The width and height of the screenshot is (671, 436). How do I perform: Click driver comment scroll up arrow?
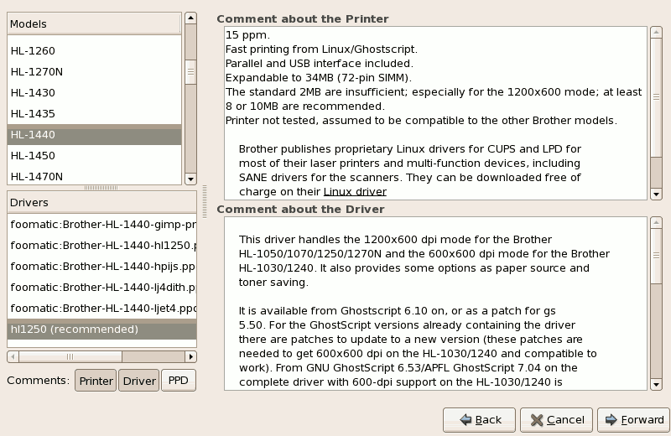656,222
